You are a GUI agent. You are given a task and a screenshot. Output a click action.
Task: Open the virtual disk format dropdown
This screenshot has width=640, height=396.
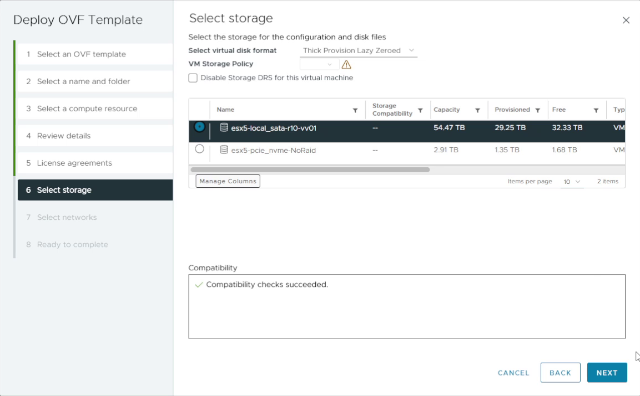click(358, 50)
